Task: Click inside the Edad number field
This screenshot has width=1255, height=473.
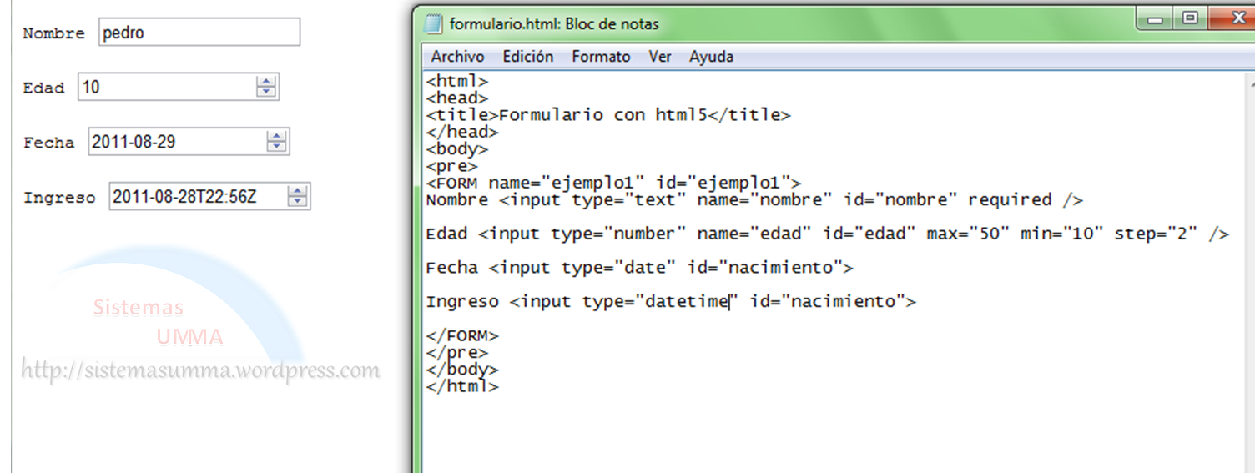Action: click(x=167, y=87)
